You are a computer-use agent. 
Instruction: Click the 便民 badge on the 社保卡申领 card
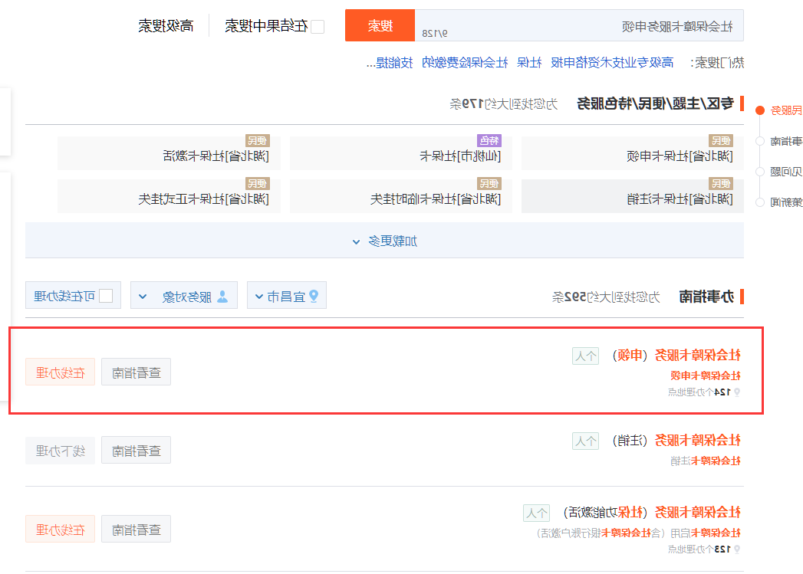[x=720, y=140]
